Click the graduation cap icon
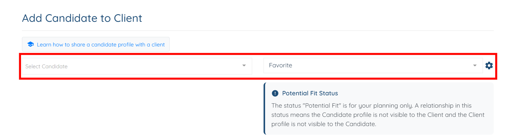 click(31, 44)
